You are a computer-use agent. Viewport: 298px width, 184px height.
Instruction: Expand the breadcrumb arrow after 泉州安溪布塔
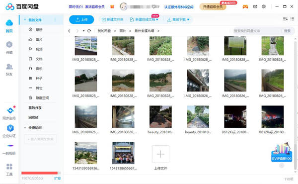158,31
